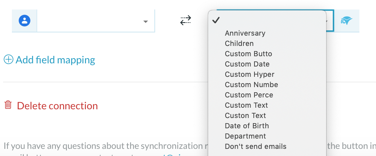Image resolution: width=376 pixels, height=156 pixels.
Task: Add field mapping link
Action: click(55, 60)
